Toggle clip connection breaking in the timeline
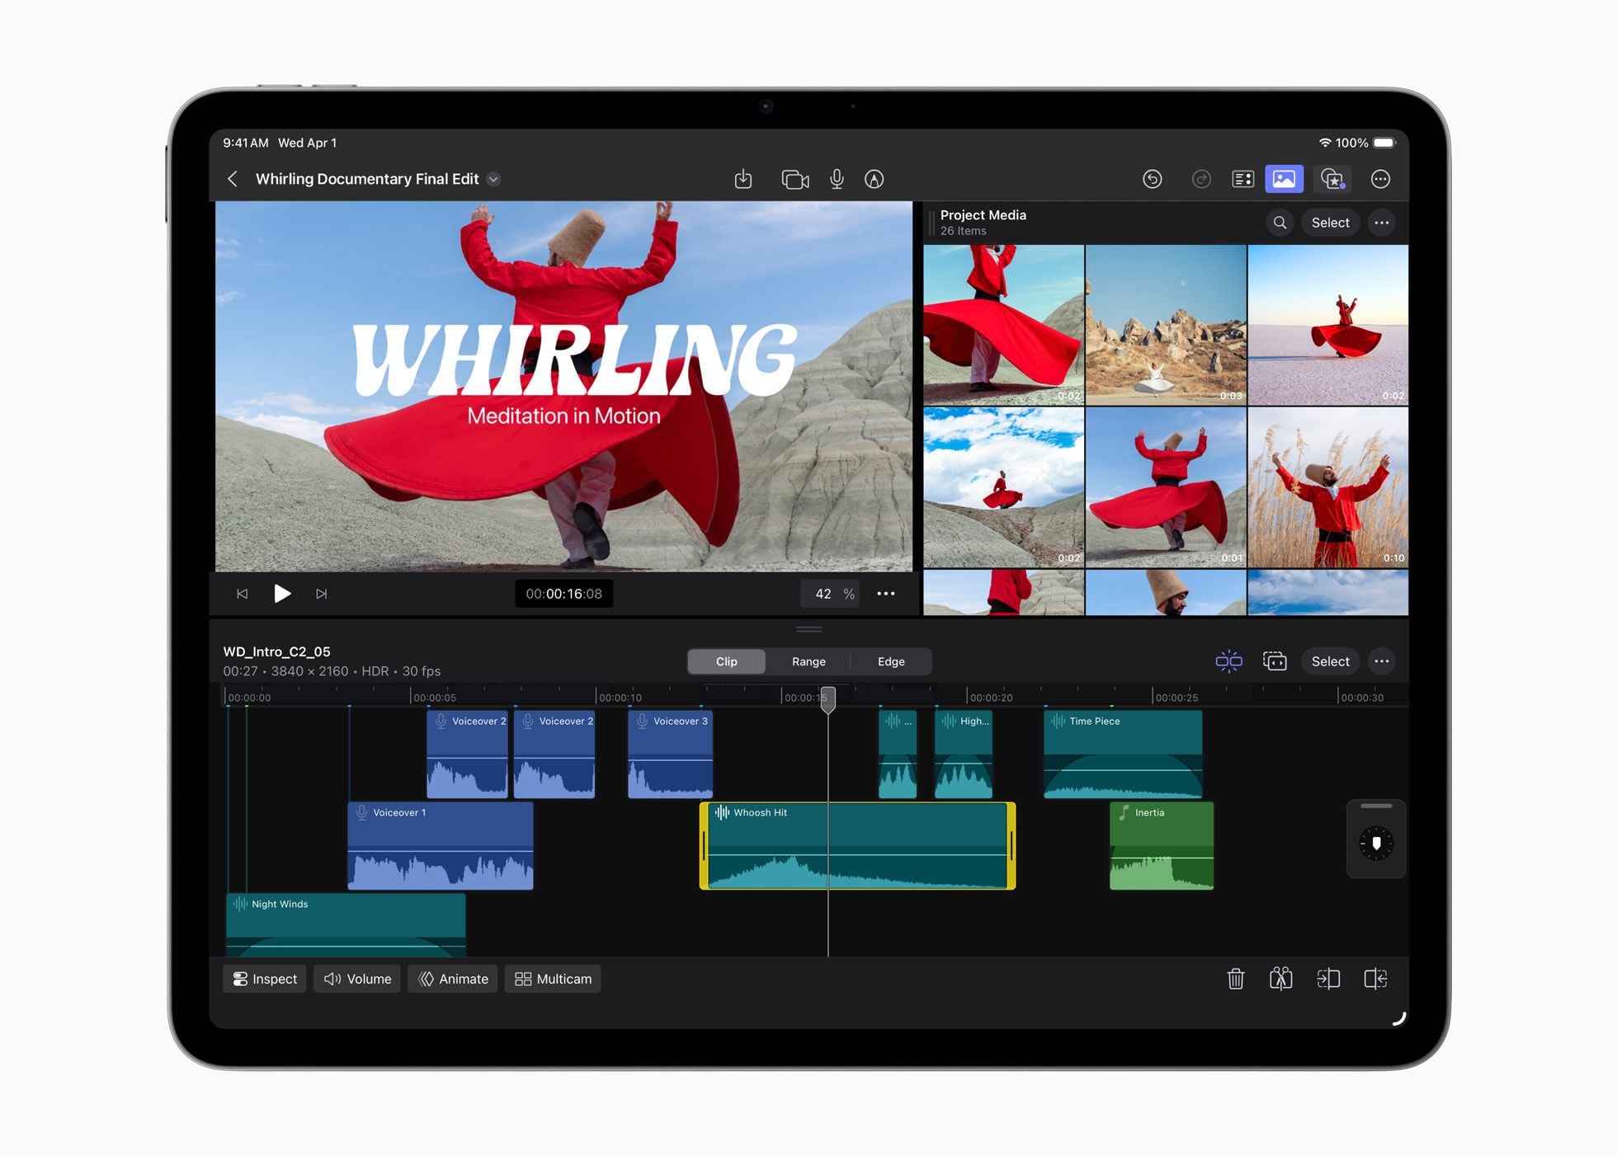 [x=1228, y=661]
